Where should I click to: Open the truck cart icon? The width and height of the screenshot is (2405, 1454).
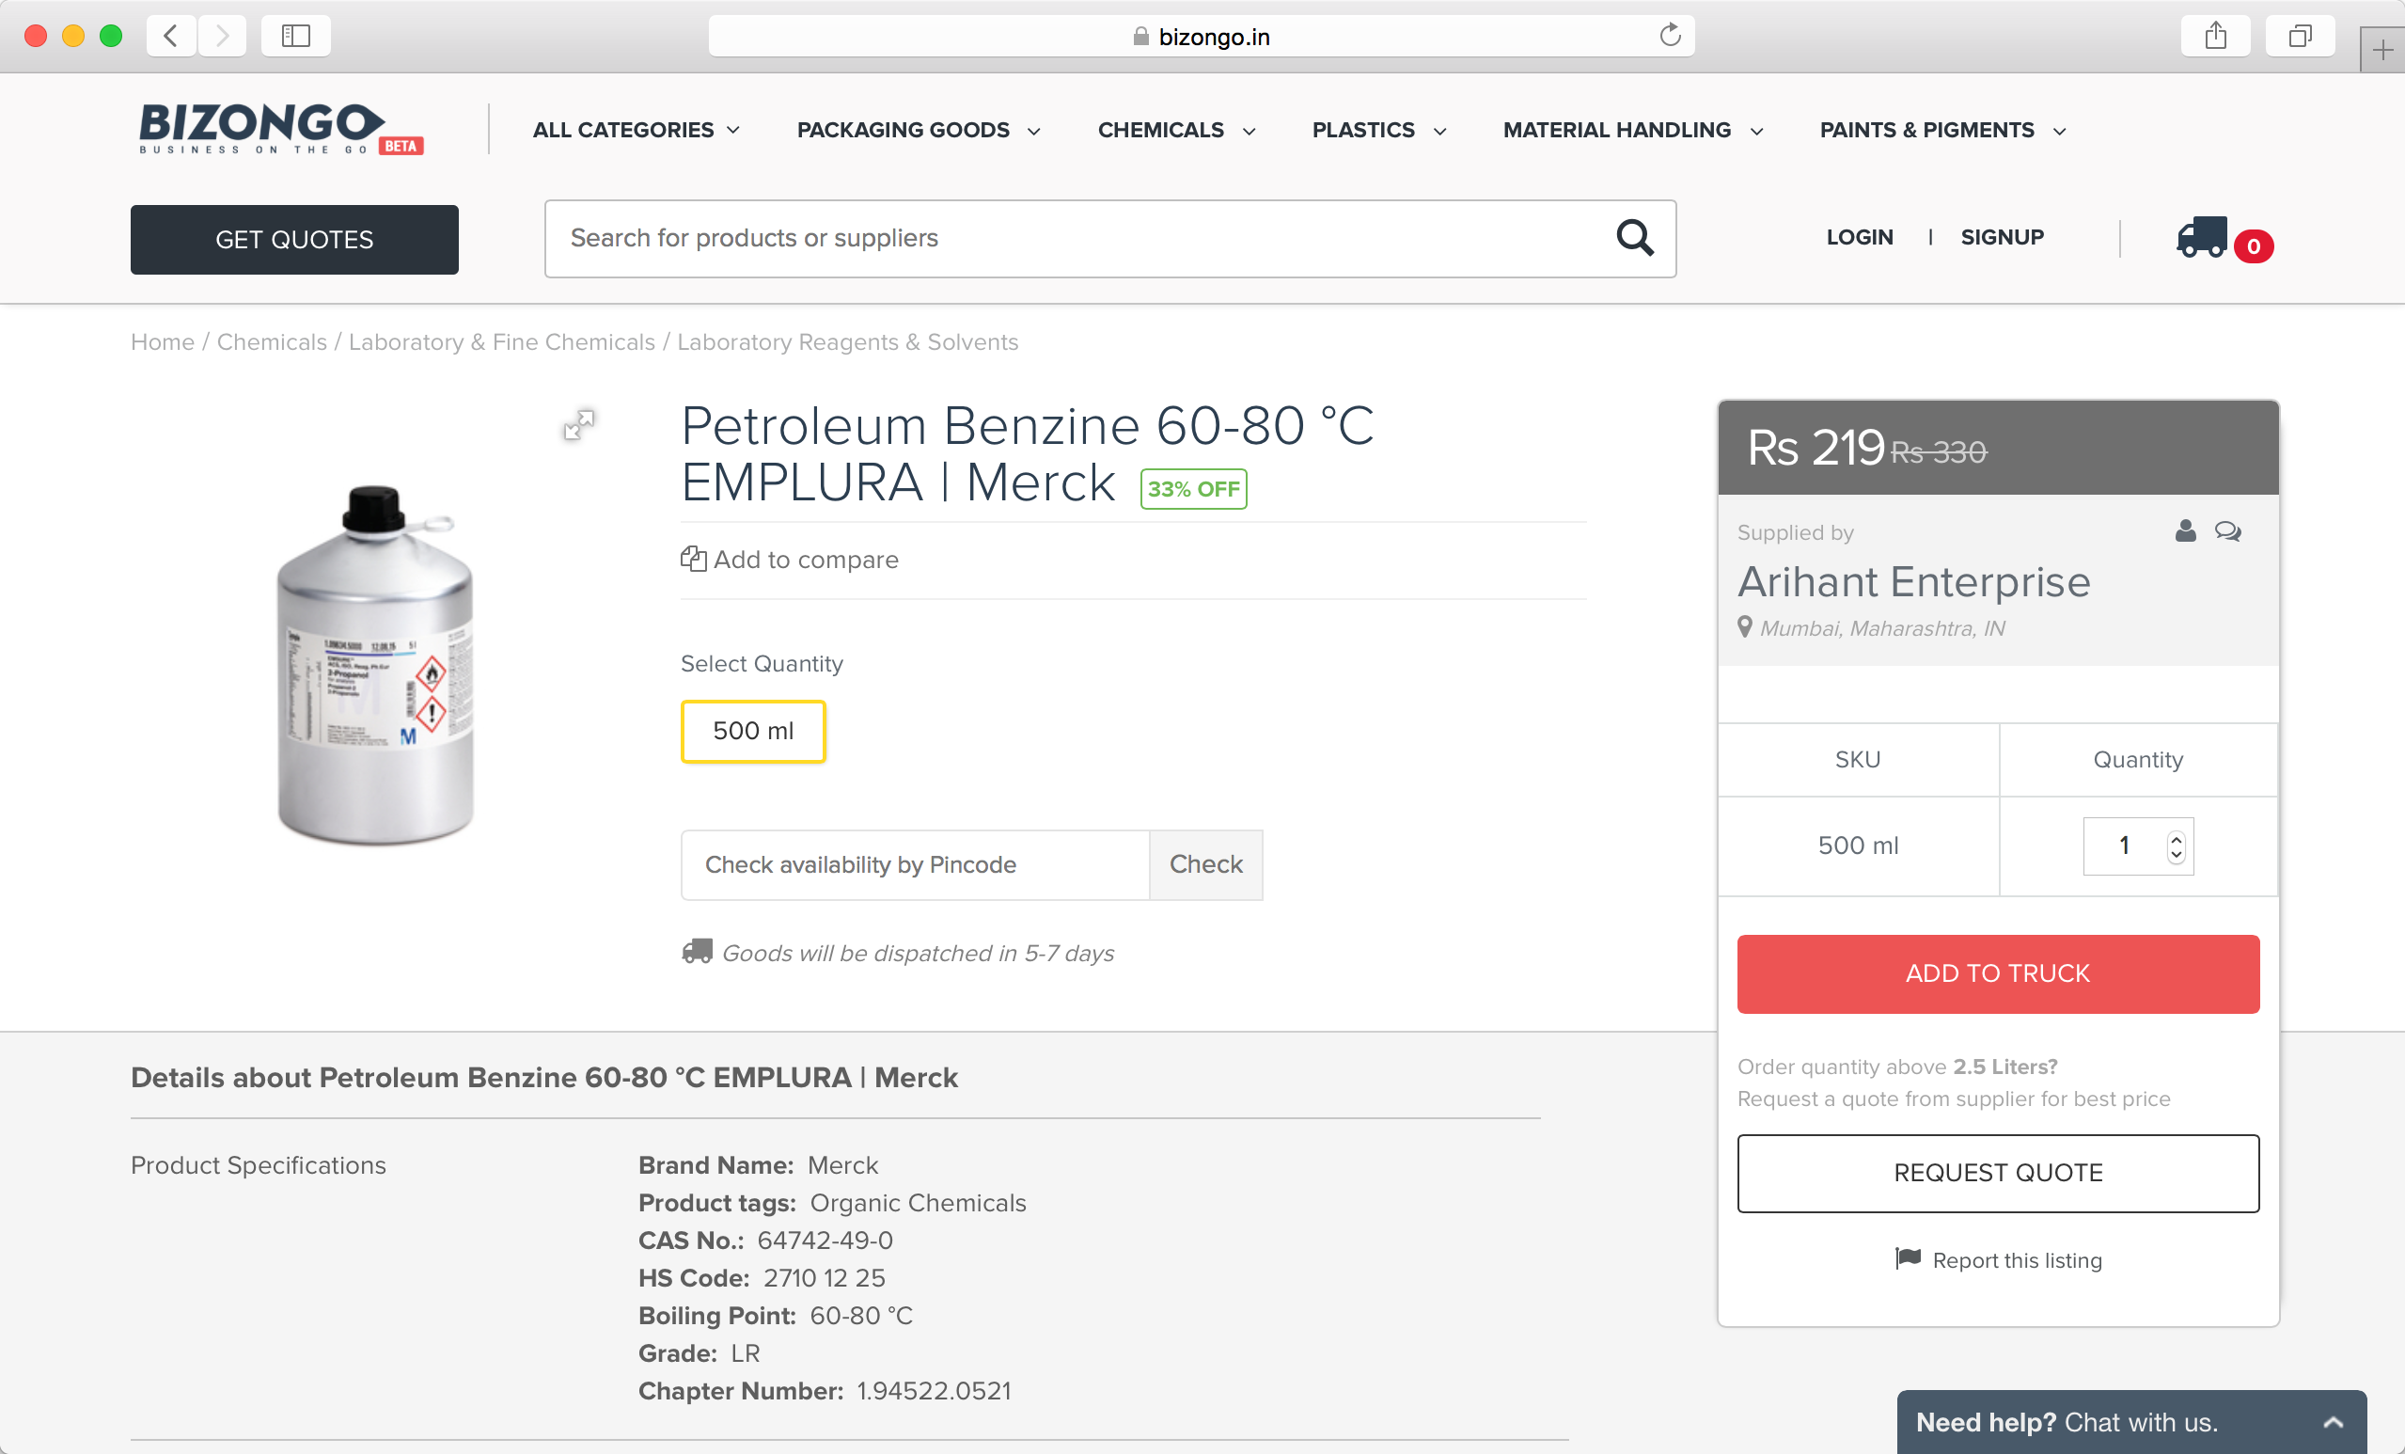point(2202,237)
